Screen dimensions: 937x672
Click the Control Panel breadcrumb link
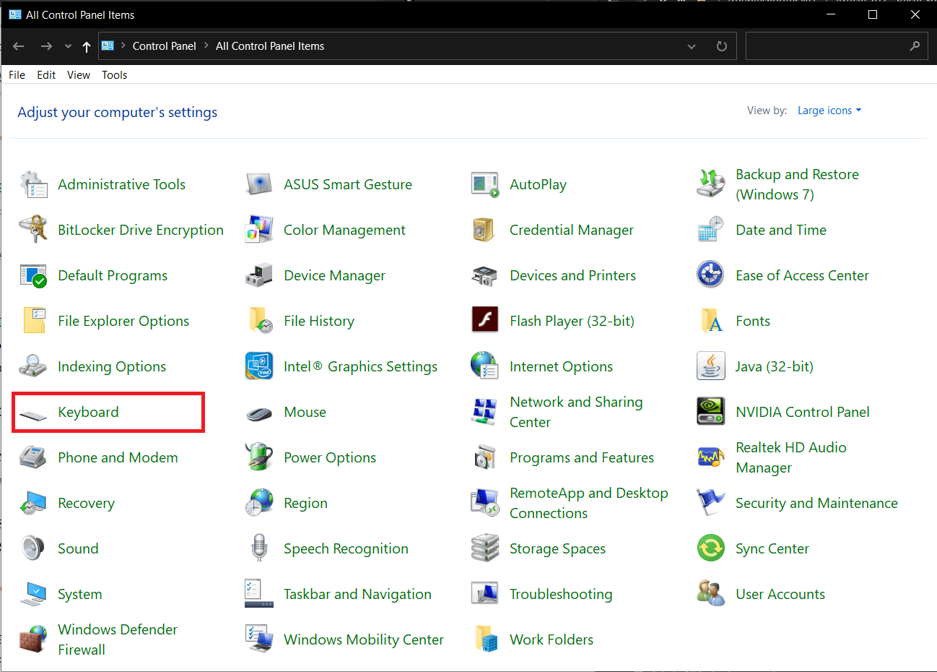164,46
